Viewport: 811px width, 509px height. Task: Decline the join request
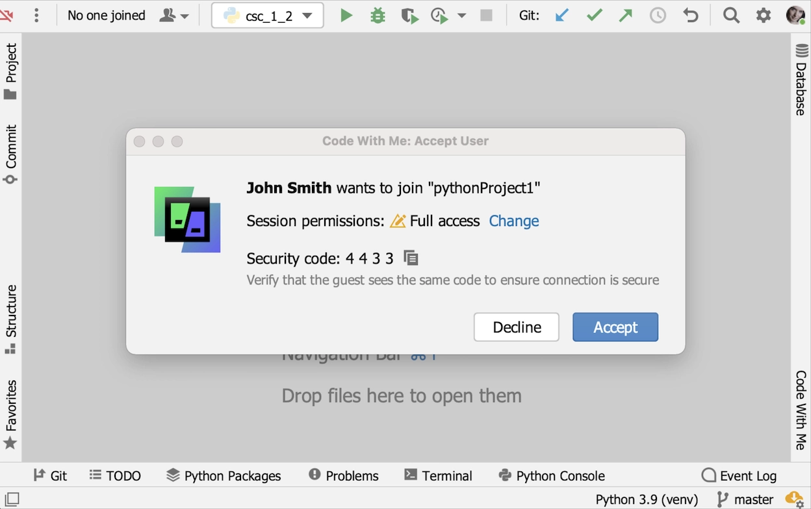coord(517,327)
